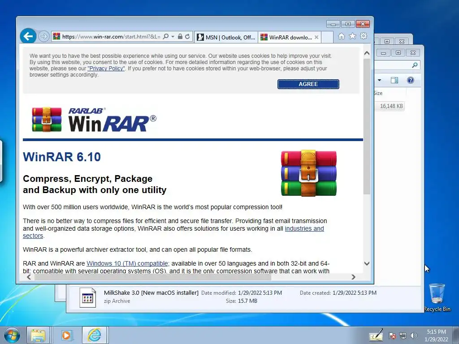This screenshot has width=459, height=344.
Task: Minimize the Internet Explorer window
Action: [x=333, y=24]
